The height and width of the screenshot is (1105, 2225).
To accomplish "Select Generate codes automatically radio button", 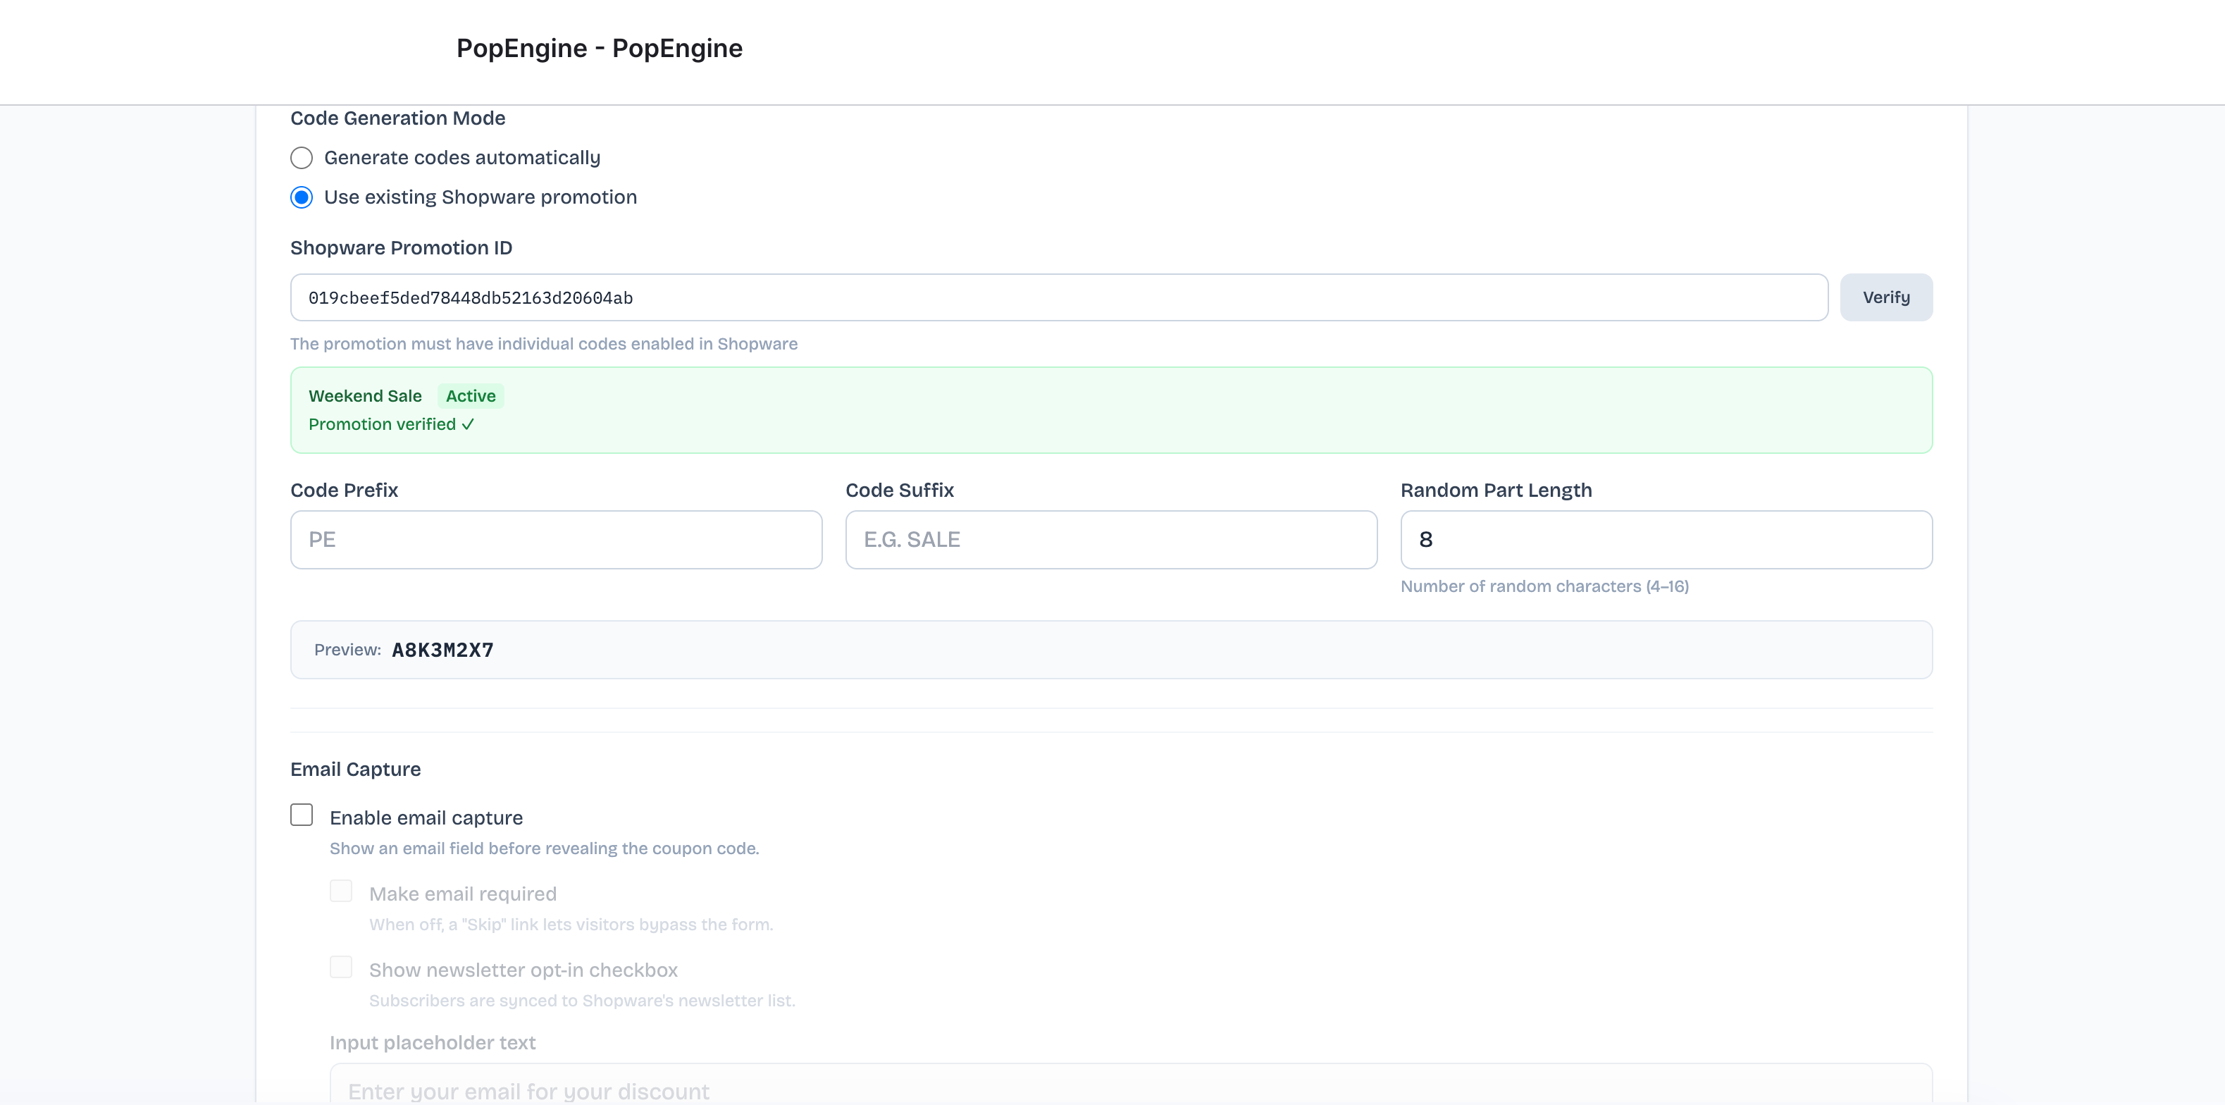I will [302, 158].
